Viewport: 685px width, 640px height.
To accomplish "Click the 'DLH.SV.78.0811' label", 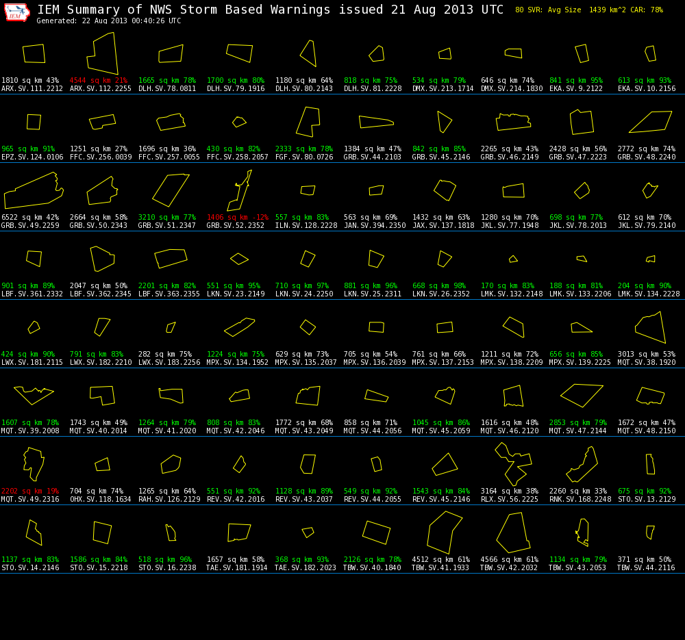I will pos(167,88).
